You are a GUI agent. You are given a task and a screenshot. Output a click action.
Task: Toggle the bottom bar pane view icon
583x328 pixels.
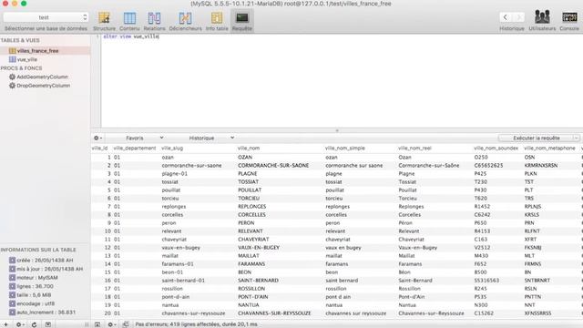tap(97, 324)
